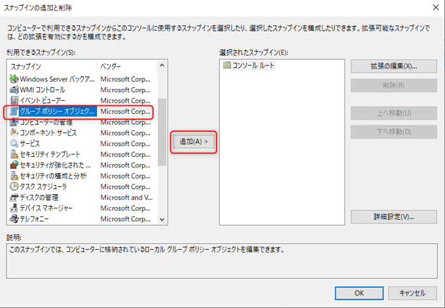
Task: Click the スナップイン column header
Action: click(52, 66)
